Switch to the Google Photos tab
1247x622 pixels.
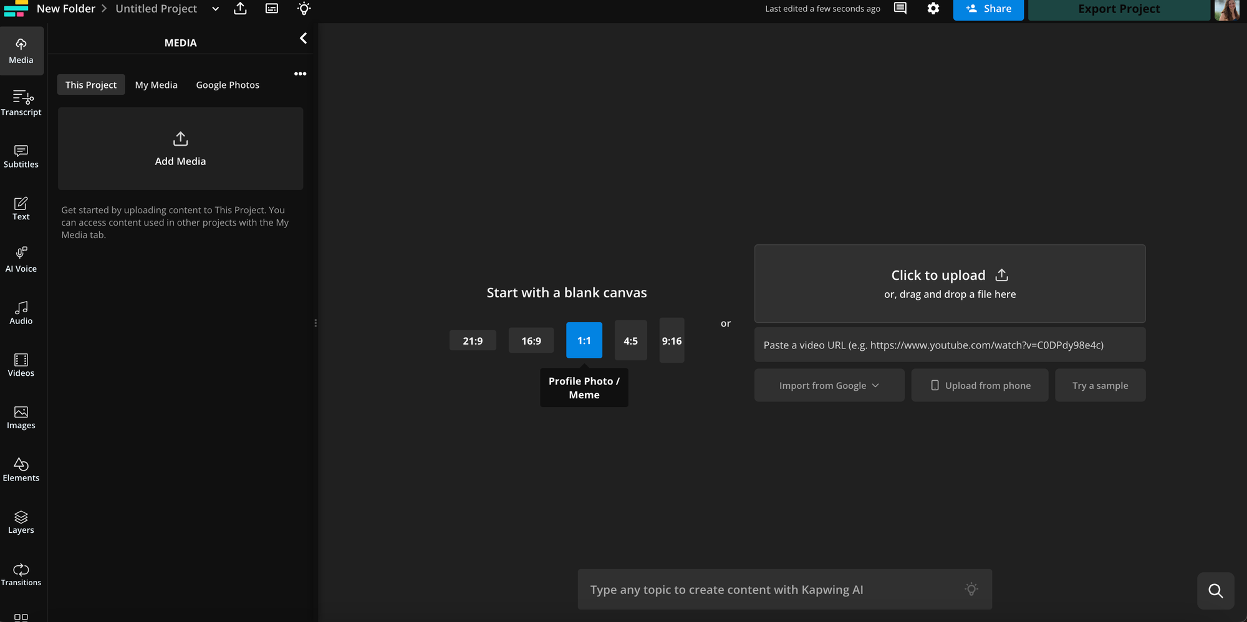(x=227, y=84)
